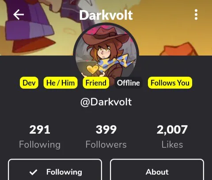Tap the Dev badge
This screenshot has width=212, height=180.
[29, 83]
